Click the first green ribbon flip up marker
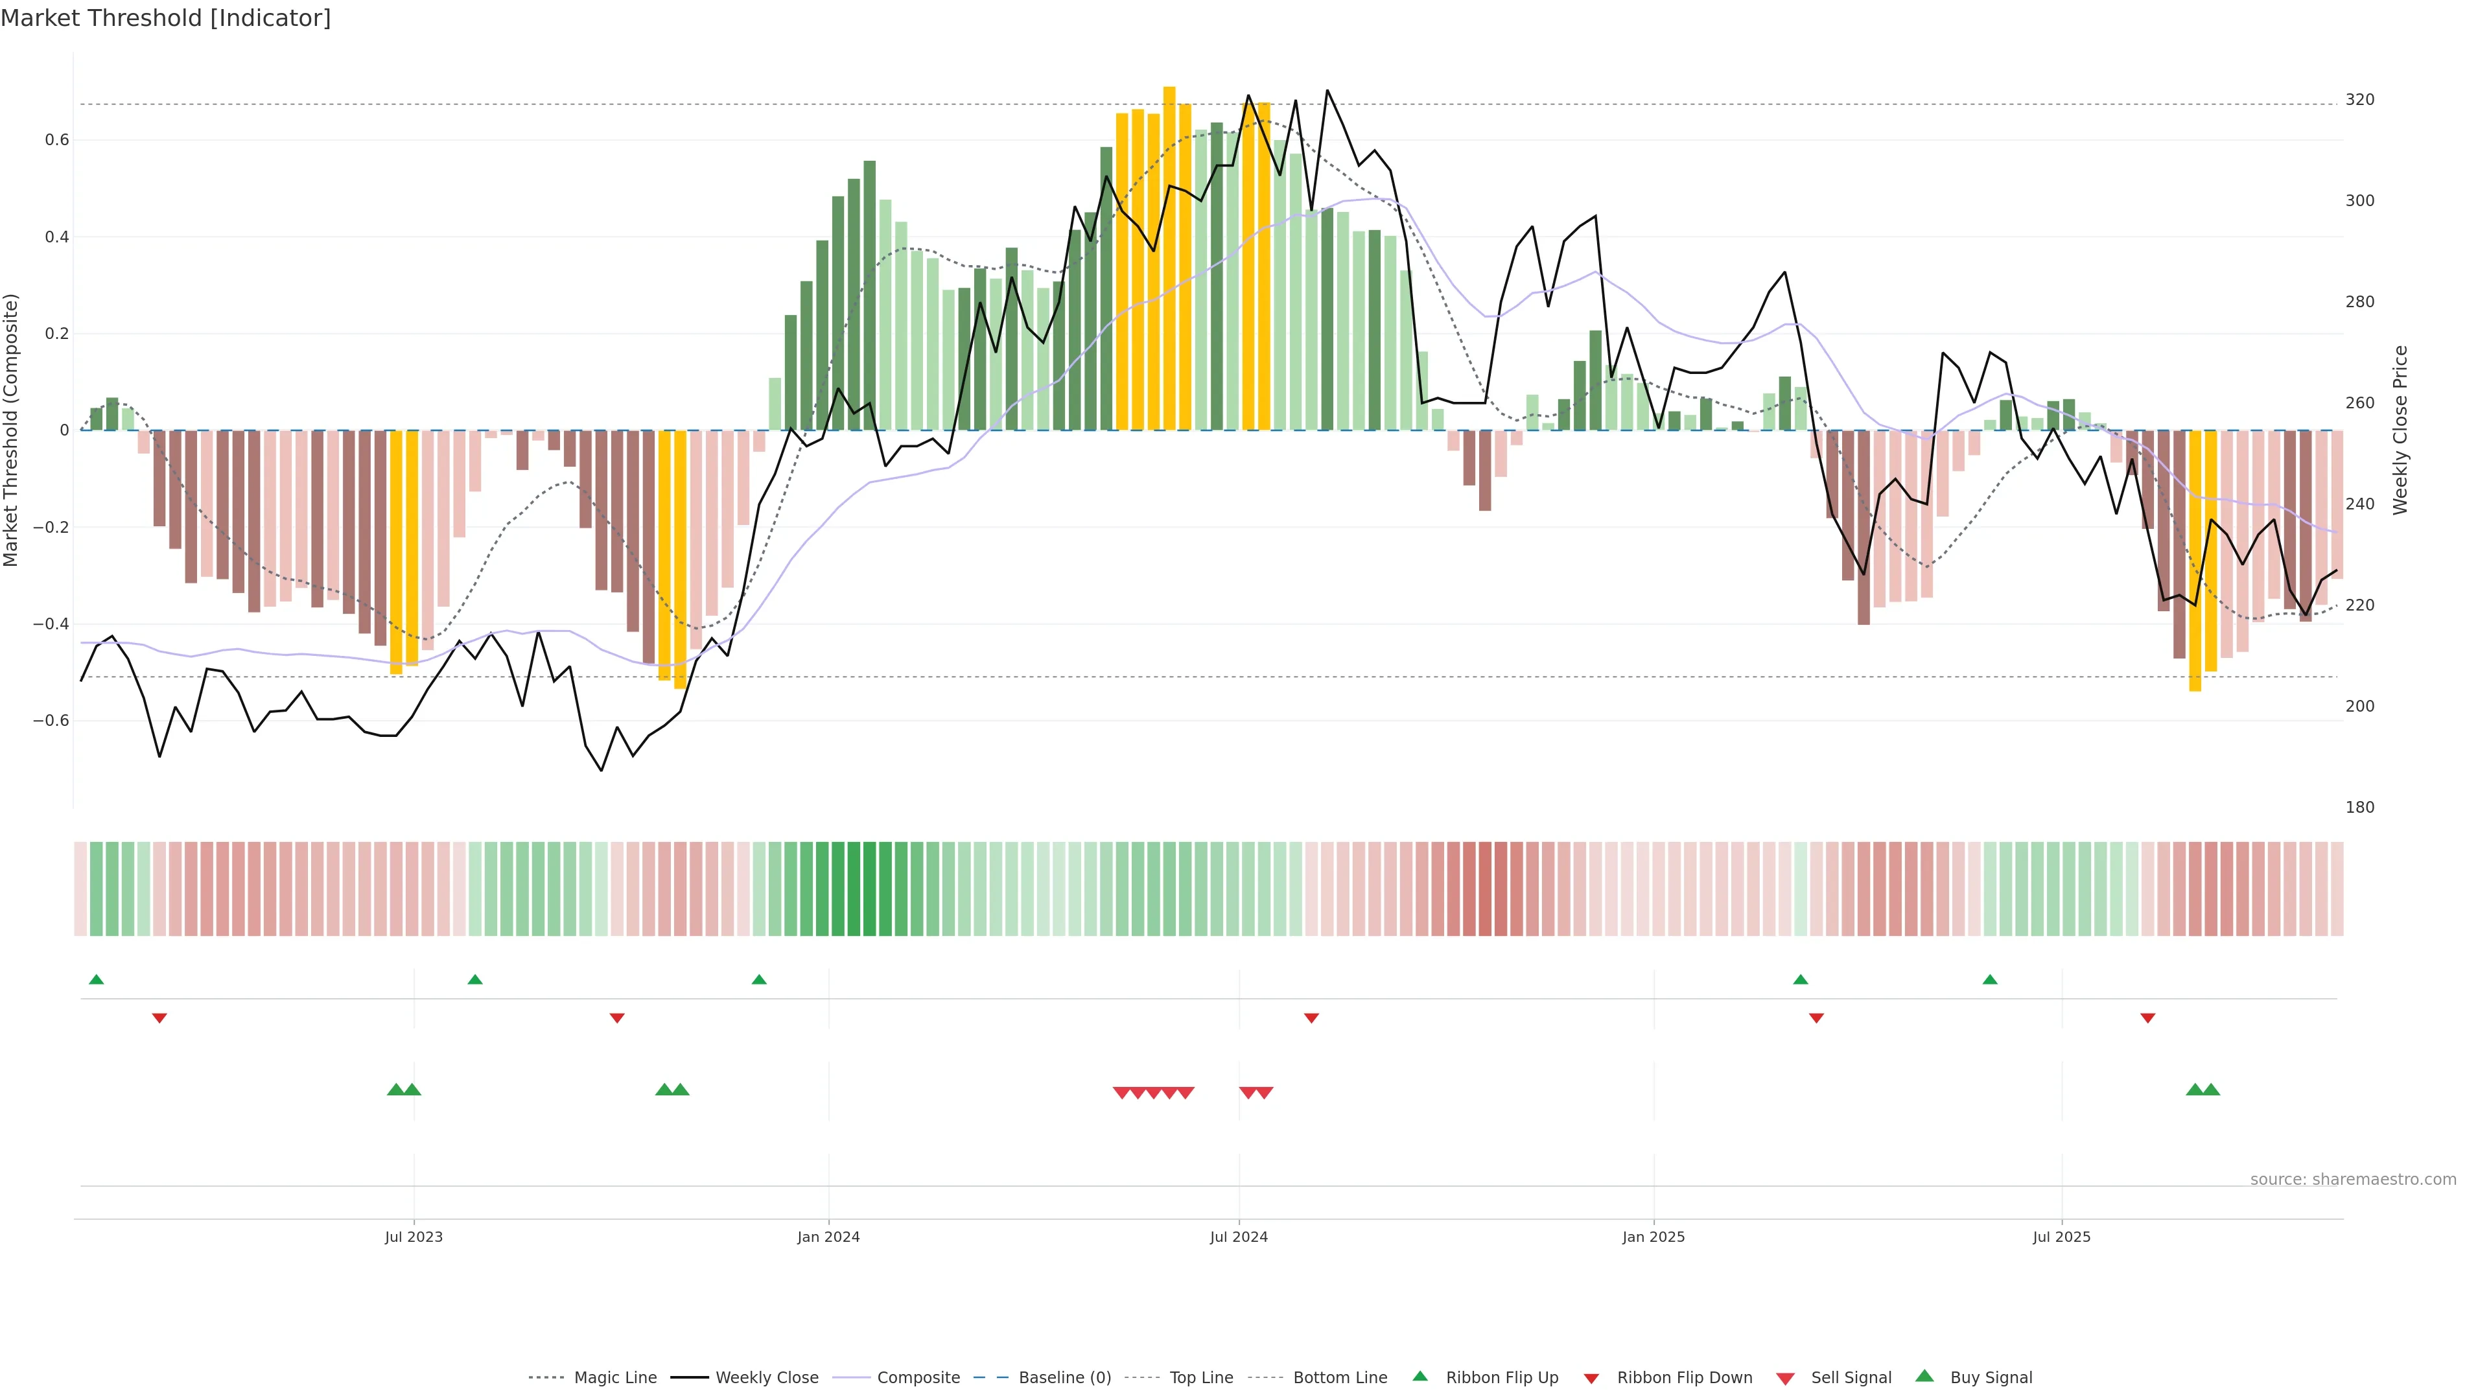This screenshot has height=1400, width=2489. [96, 980]
